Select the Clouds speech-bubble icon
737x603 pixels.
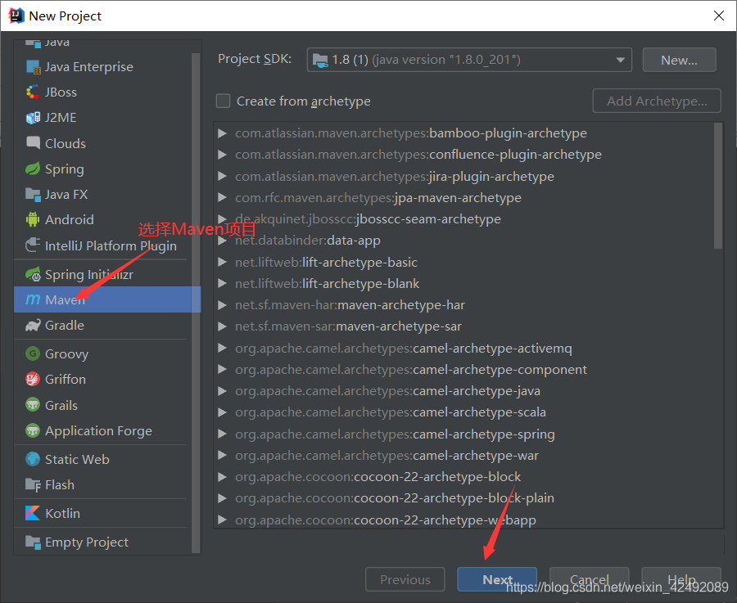coord(33,142)
